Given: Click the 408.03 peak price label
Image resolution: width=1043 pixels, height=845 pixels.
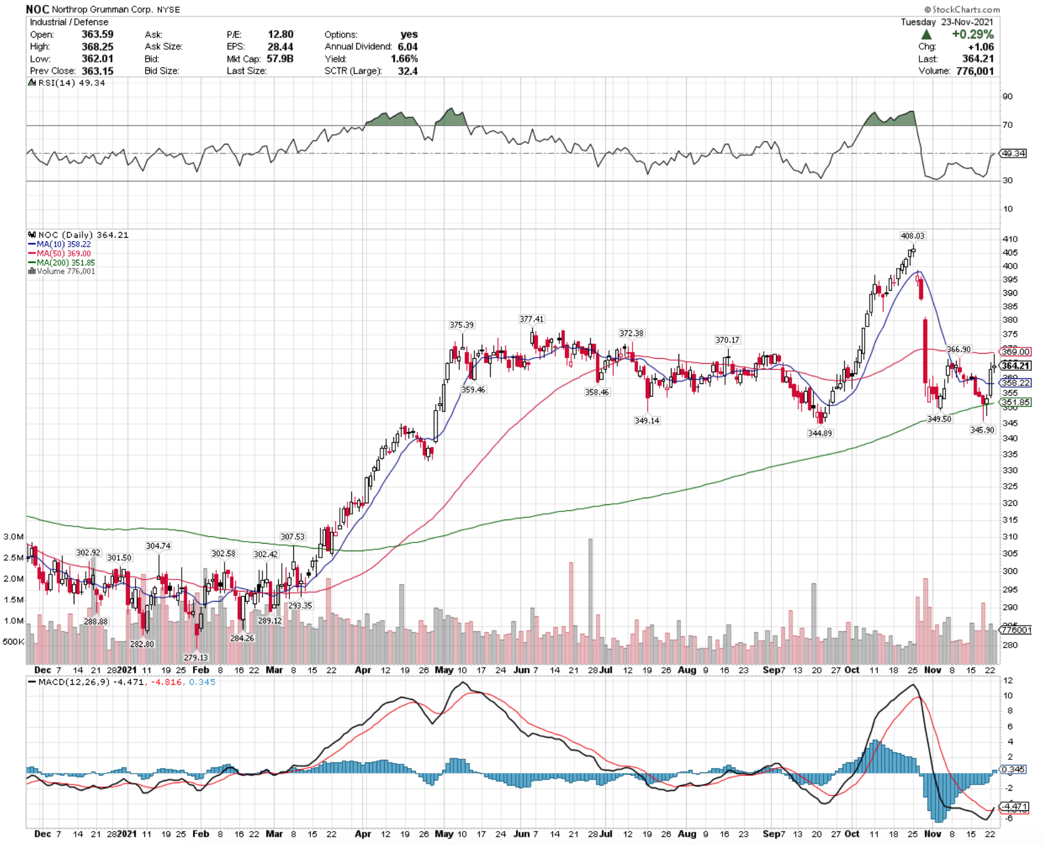Looking at the screenshot, I should point(912,236).
